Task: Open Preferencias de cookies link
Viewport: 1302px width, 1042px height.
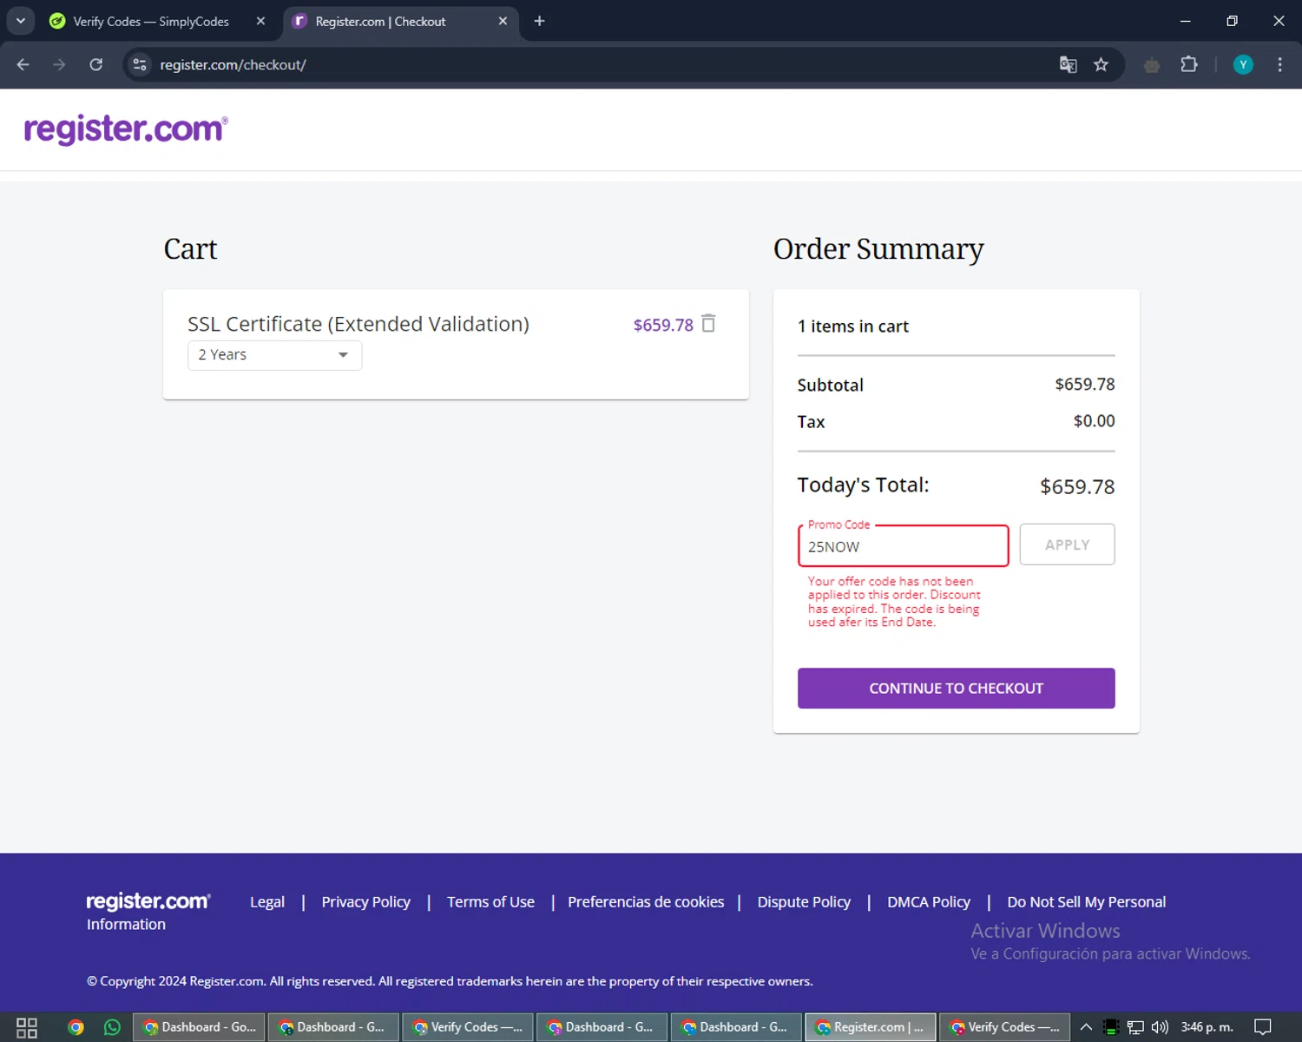Action: pos(646,902)
